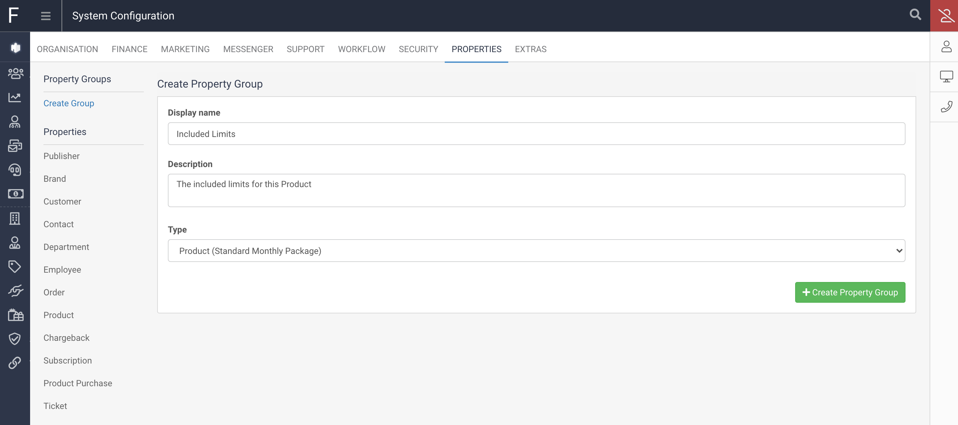958x425 pixels.
Task: Open the search magnifier icon
Action: [915, 15]
